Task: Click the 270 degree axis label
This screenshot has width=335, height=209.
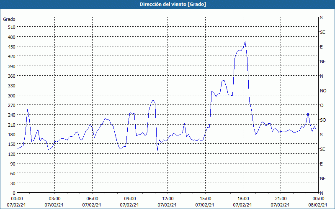Action: 12,105
